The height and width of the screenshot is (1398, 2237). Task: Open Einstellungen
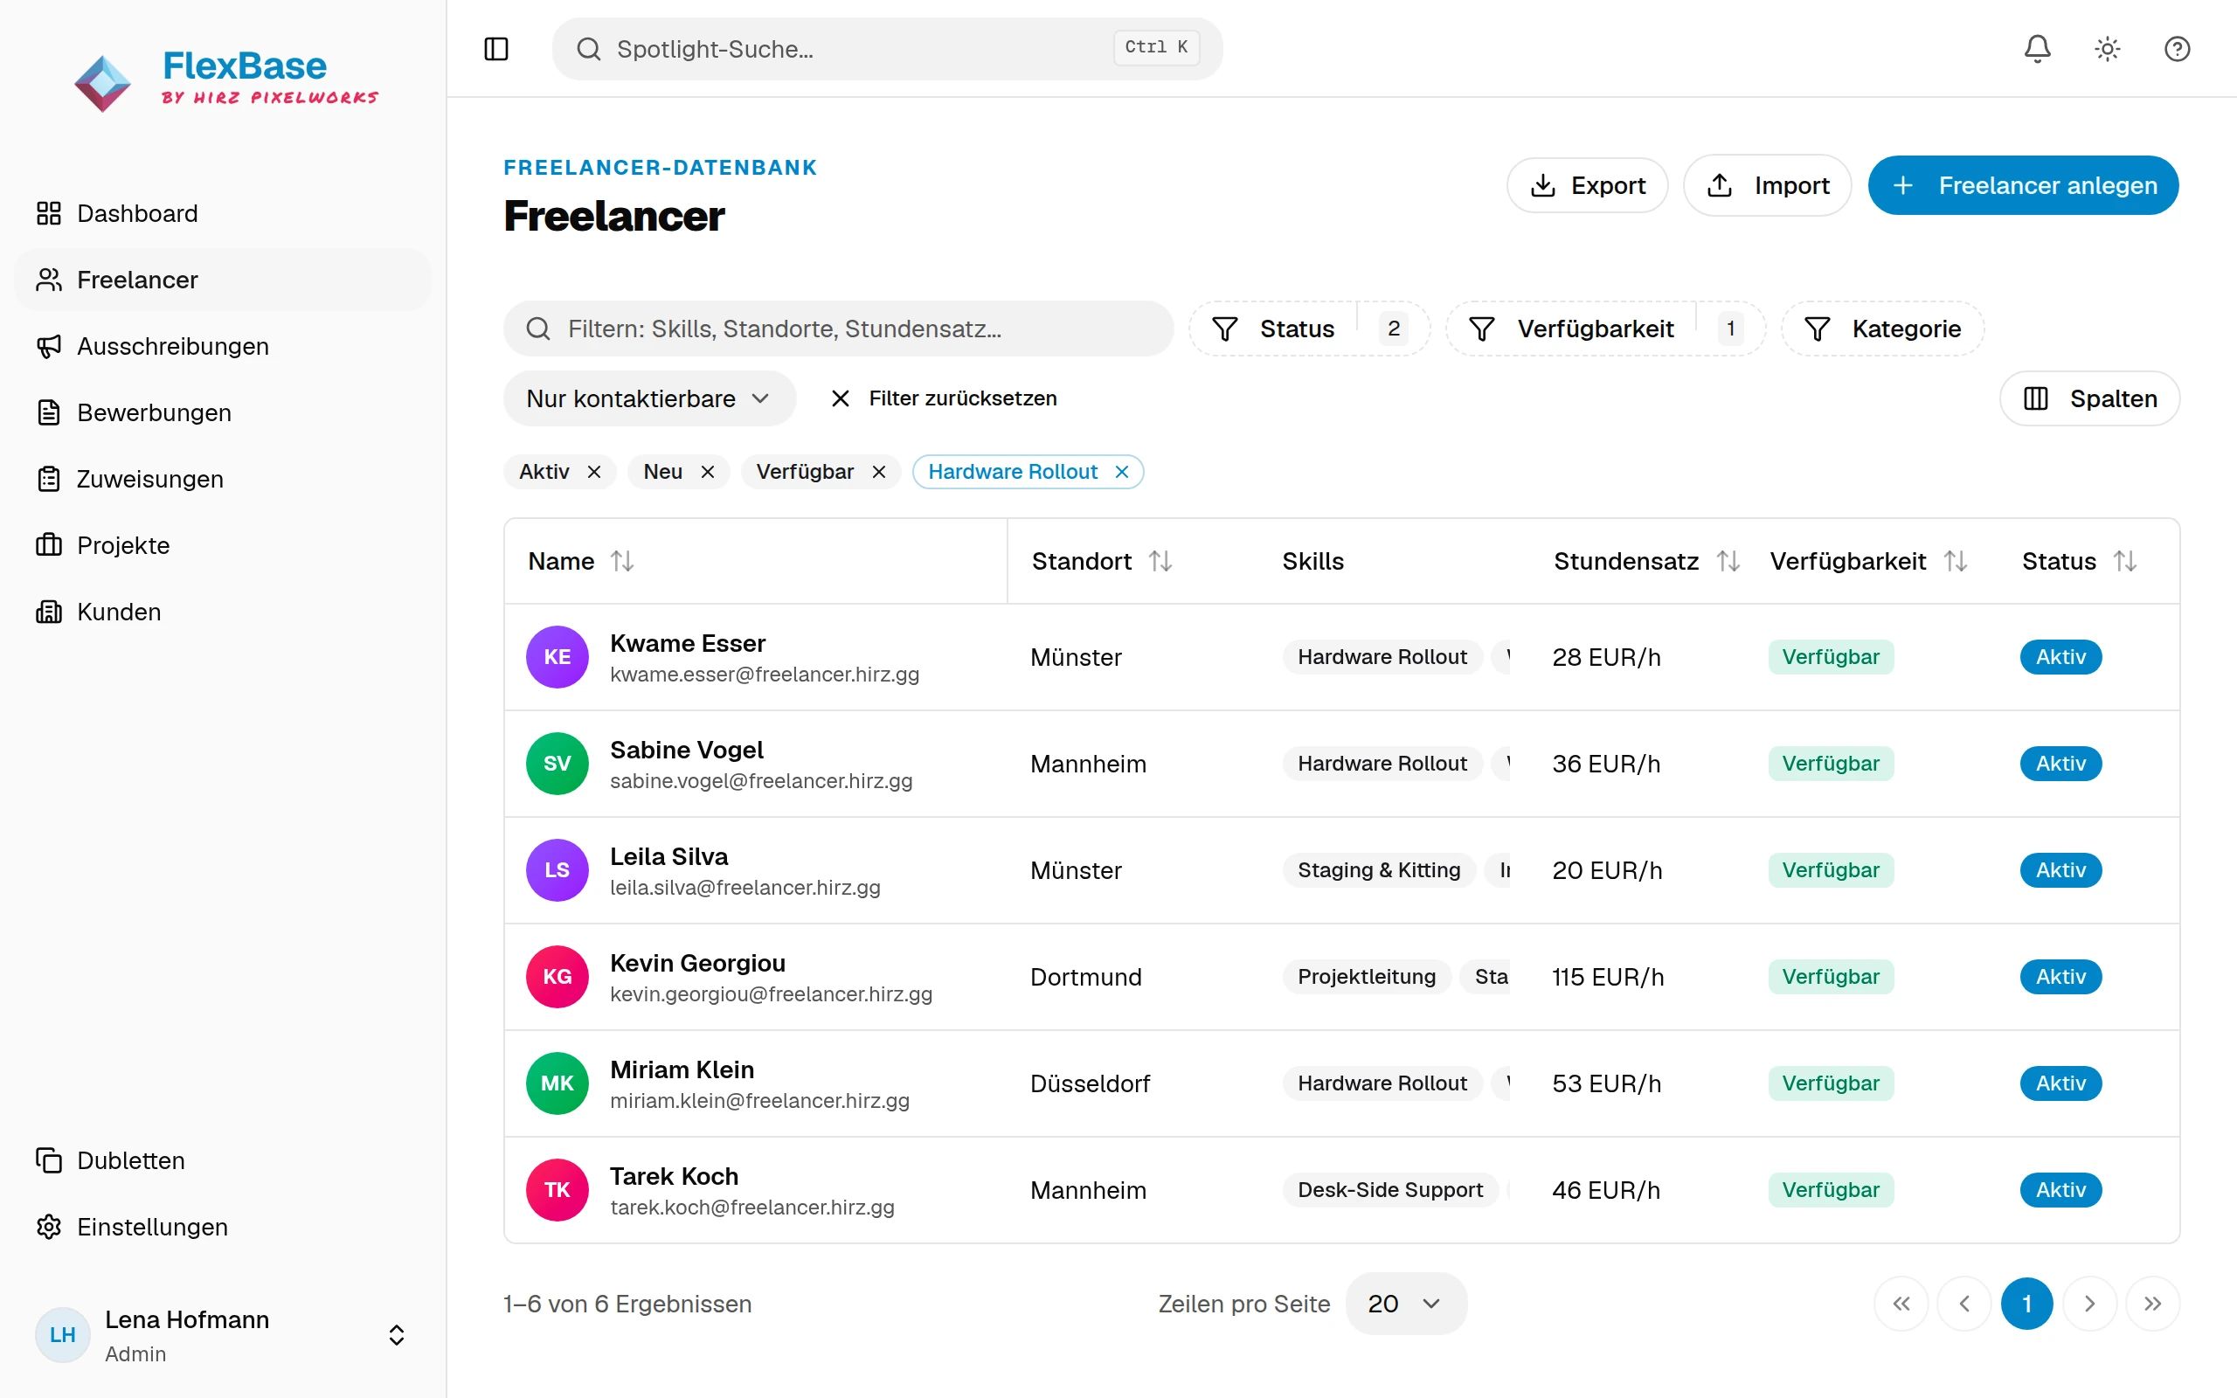(x=223, y=1227)
